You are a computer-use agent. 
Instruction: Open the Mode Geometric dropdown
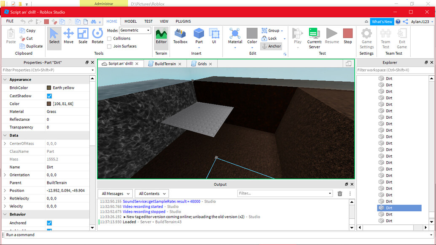point(135,30)
